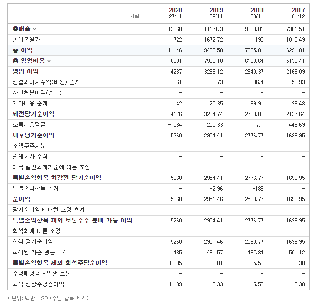This screenshot has height=302, width=312.
Task: Expand the 총매출 row chevron
Action: [34, 29]
